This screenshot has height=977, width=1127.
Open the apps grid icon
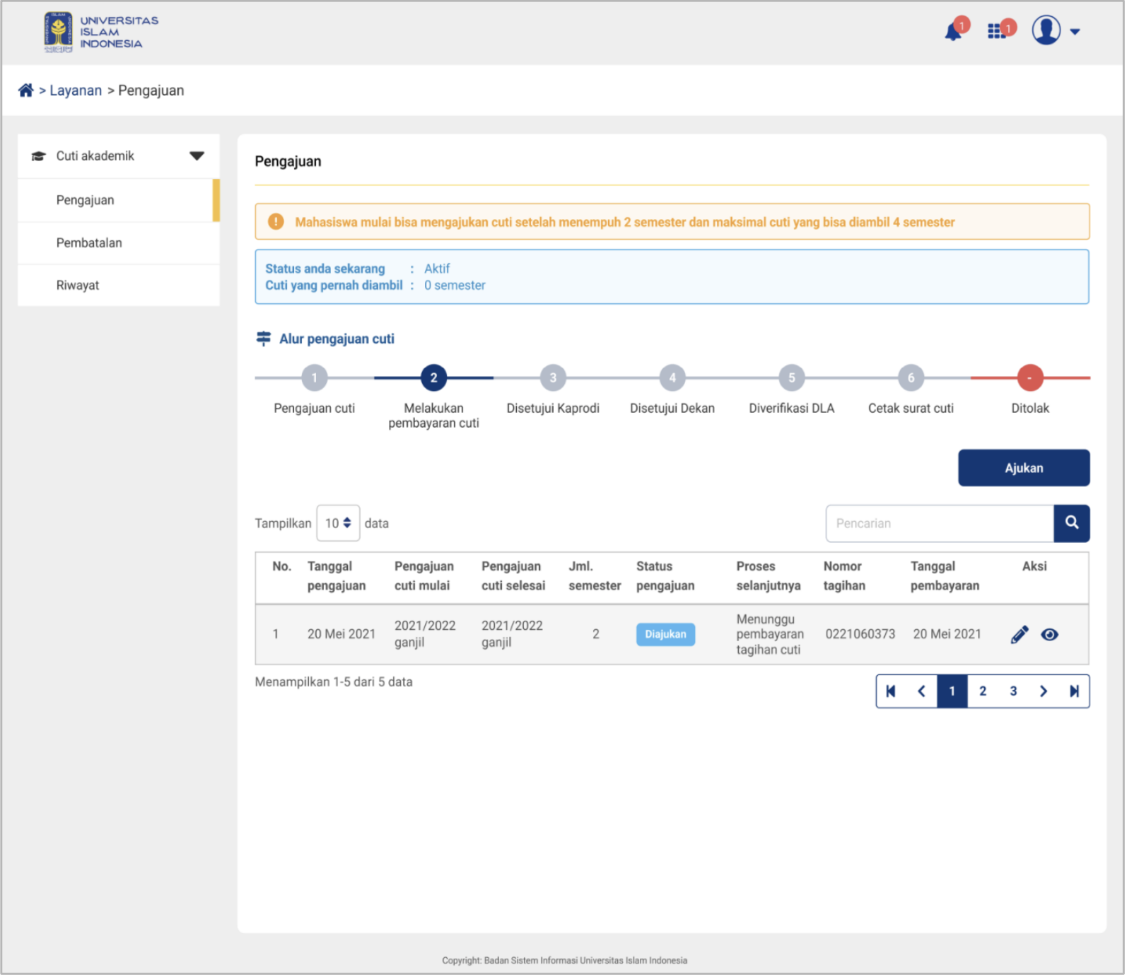[x=998, y=32]
